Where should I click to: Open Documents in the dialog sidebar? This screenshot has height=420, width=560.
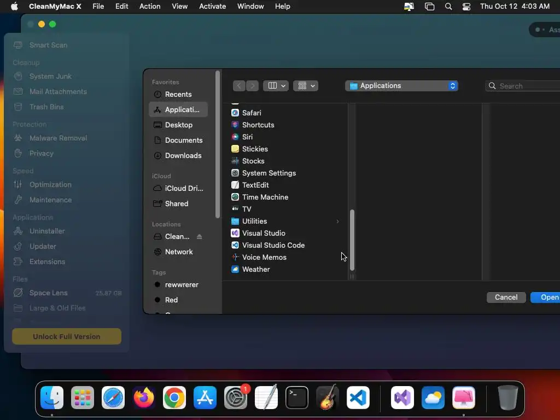tap(178, 141)
